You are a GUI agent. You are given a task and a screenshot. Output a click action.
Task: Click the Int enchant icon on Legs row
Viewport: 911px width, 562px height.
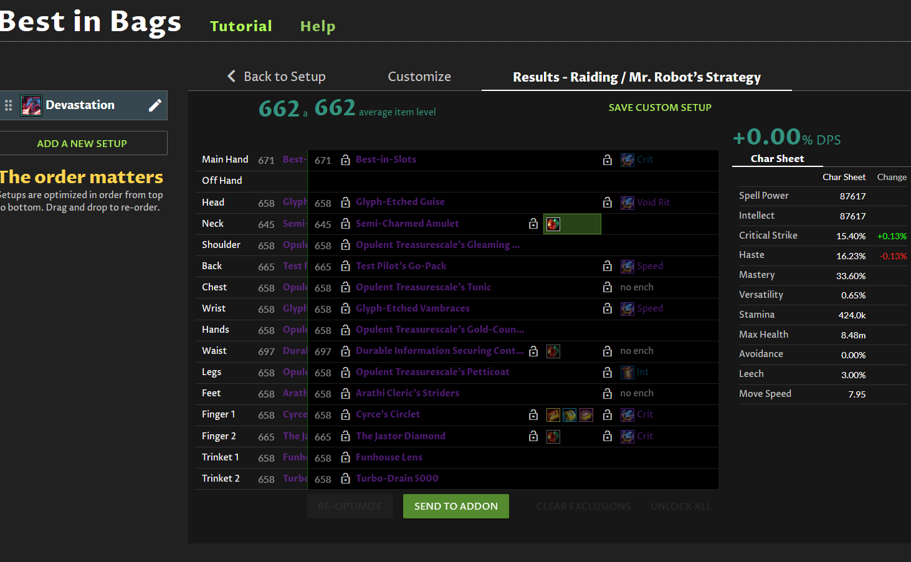[x=627, y=373]
